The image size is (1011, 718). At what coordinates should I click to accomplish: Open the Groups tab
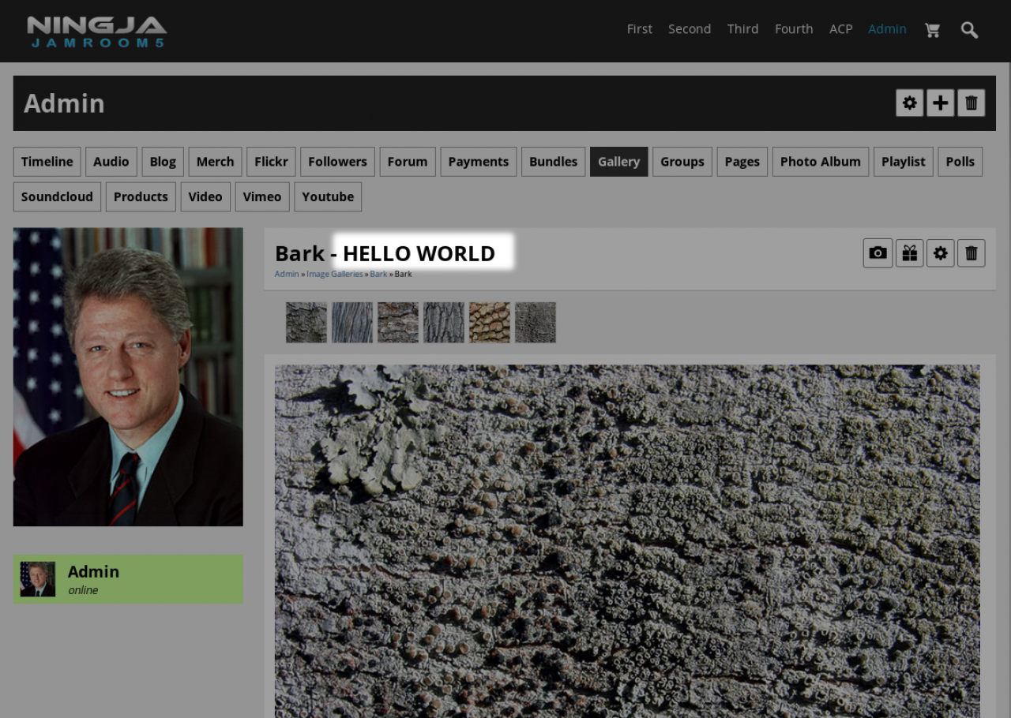click(x=682, y=162)
